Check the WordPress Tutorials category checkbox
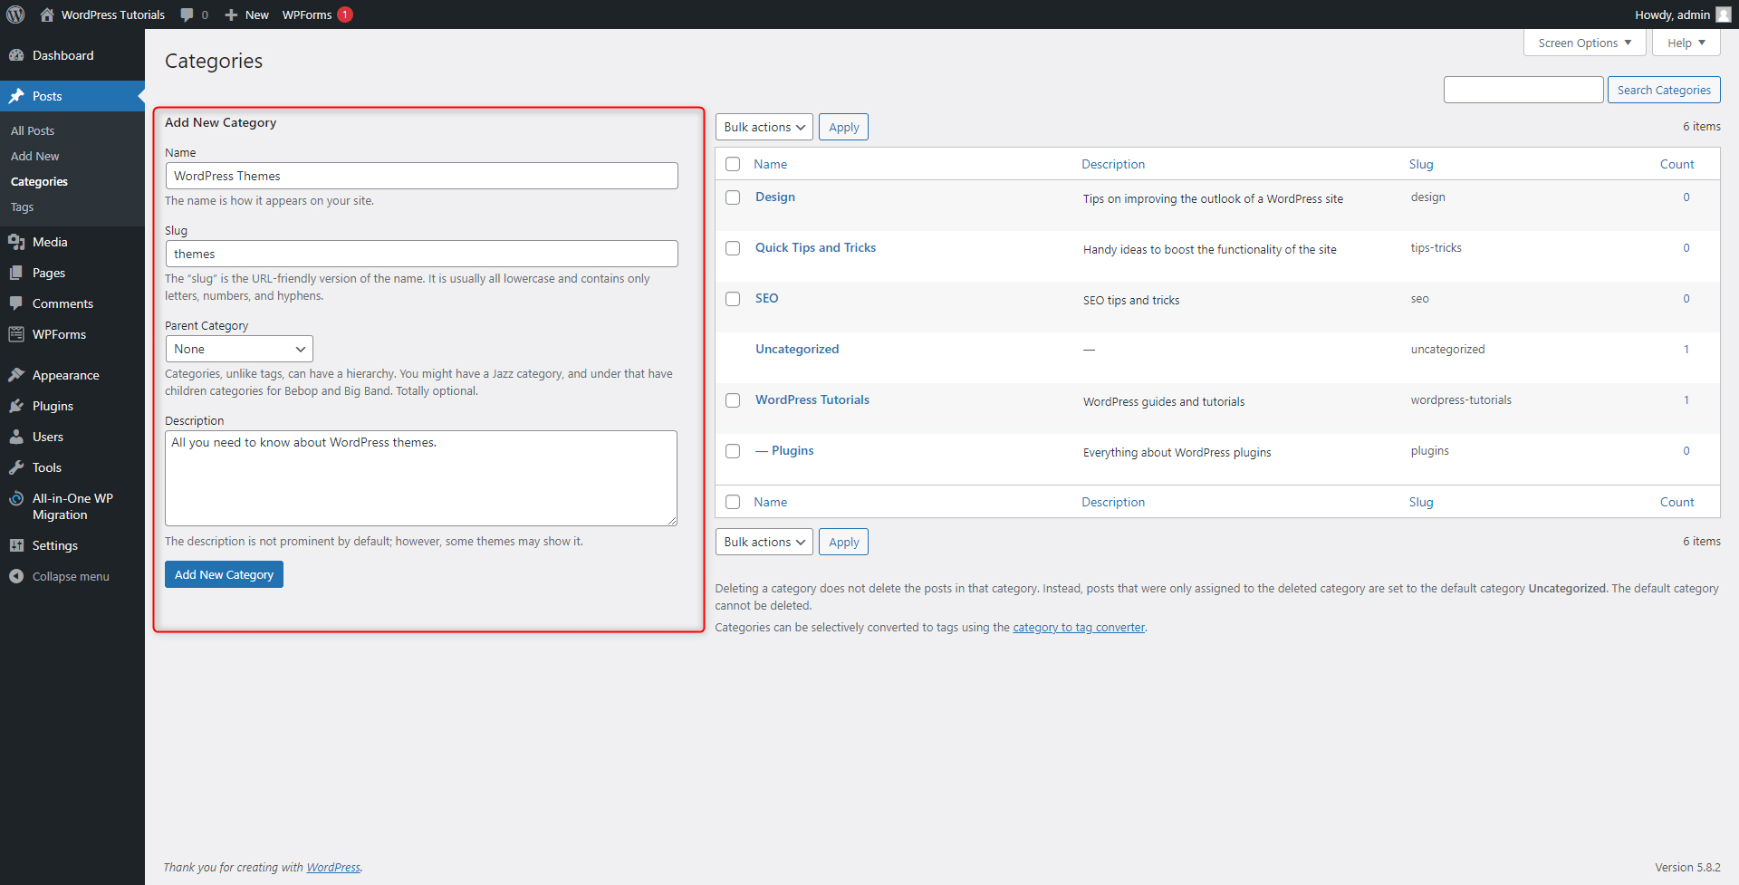 pos(733,400)
